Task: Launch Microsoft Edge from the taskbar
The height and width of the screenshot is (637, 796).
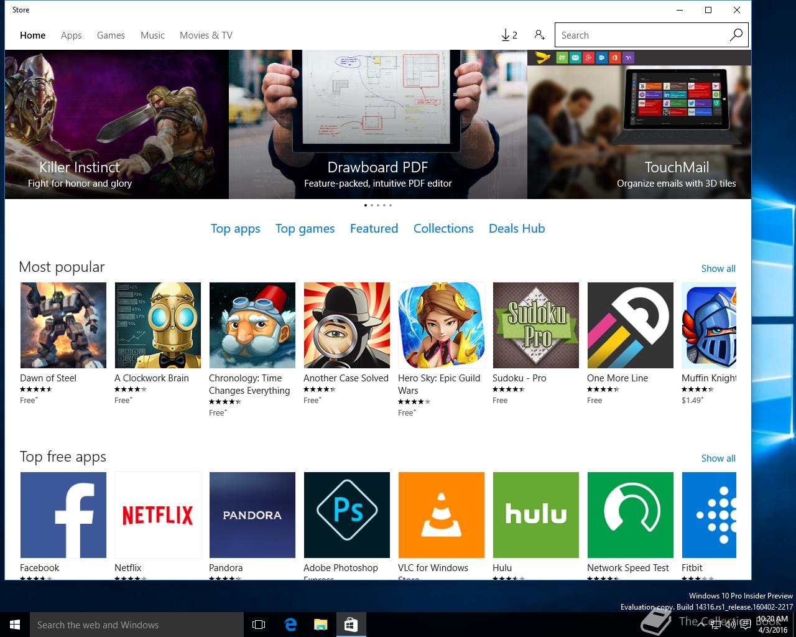Action: (290, 625)
